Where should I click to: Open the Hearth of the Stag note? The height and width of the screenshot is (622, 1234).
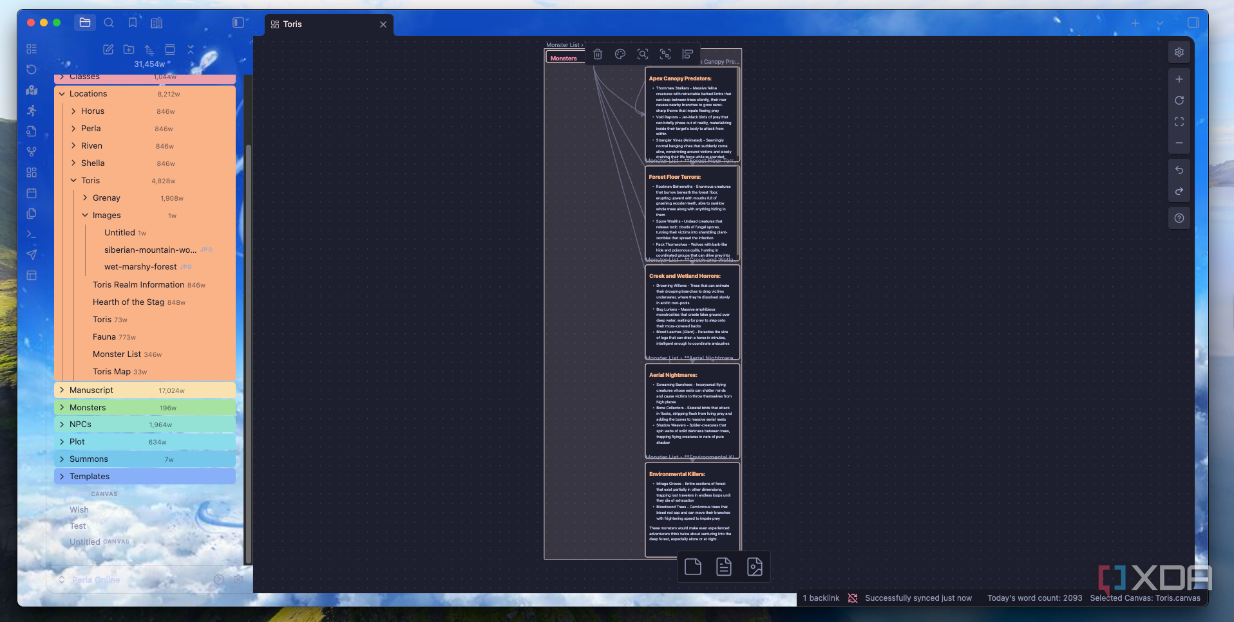coord(128,302)
